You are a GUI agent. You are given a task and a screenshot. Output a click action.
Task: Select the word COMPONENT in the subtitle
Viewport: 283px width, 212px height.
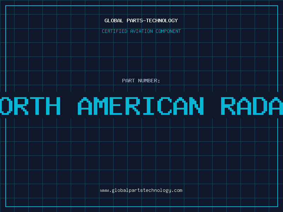pyautogui.click(x=168, y=31)
